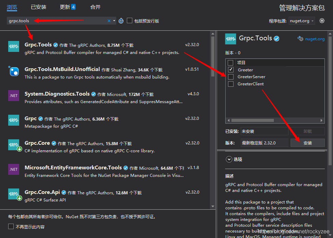The width and height of the screenshot is (333, 238).
Task: Click the details pane vertical scrollbar thumb
Action: (330, 101)
